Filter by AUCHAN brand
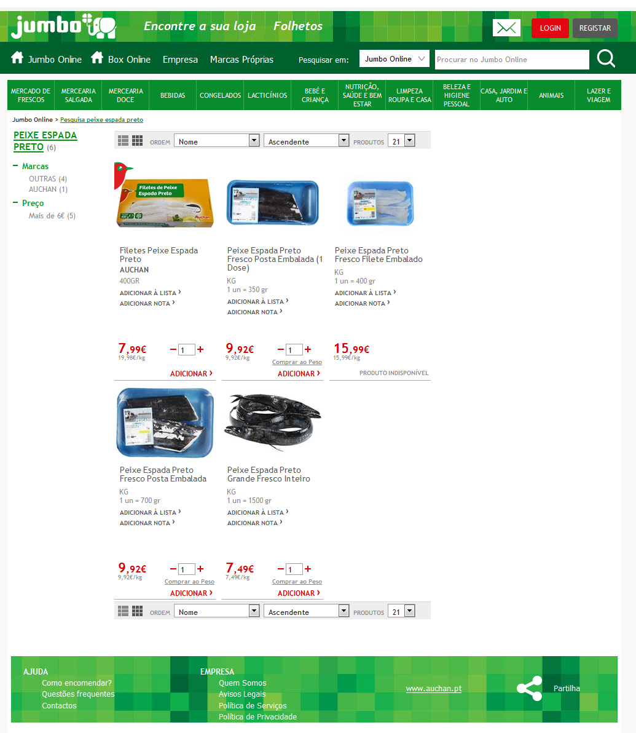The width and height of the screenshot is (636, 733). click(48, 189)
